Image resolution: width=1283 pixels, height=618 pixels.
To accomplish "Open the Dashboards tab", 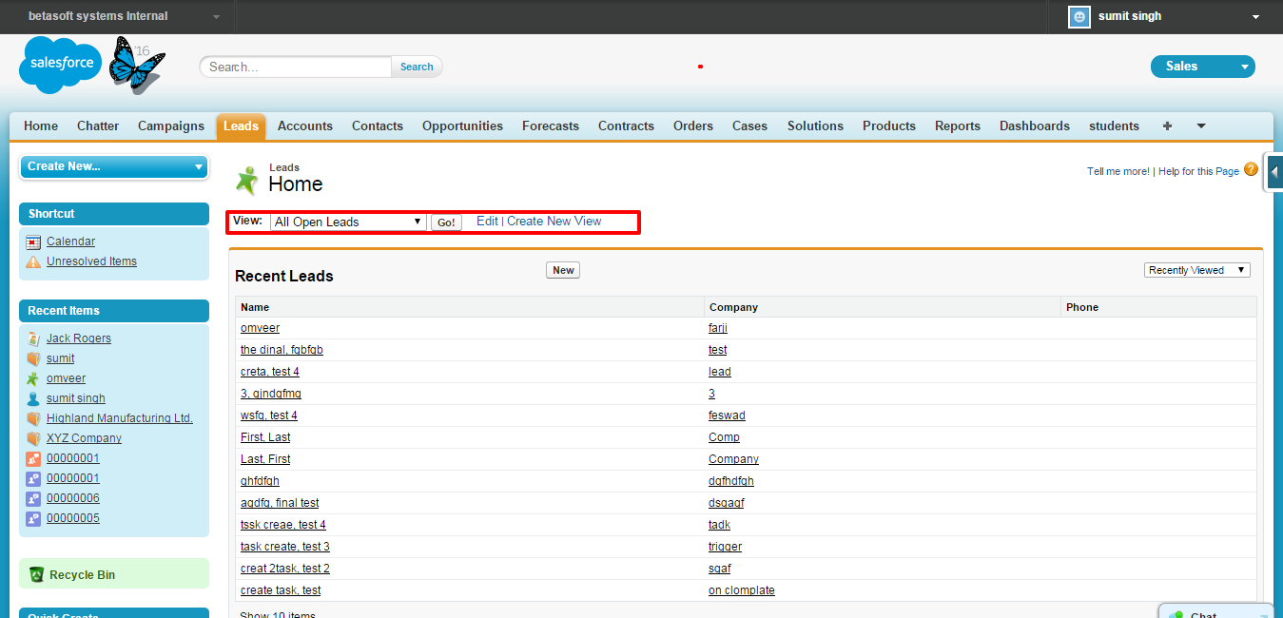I will (1034, 126).
